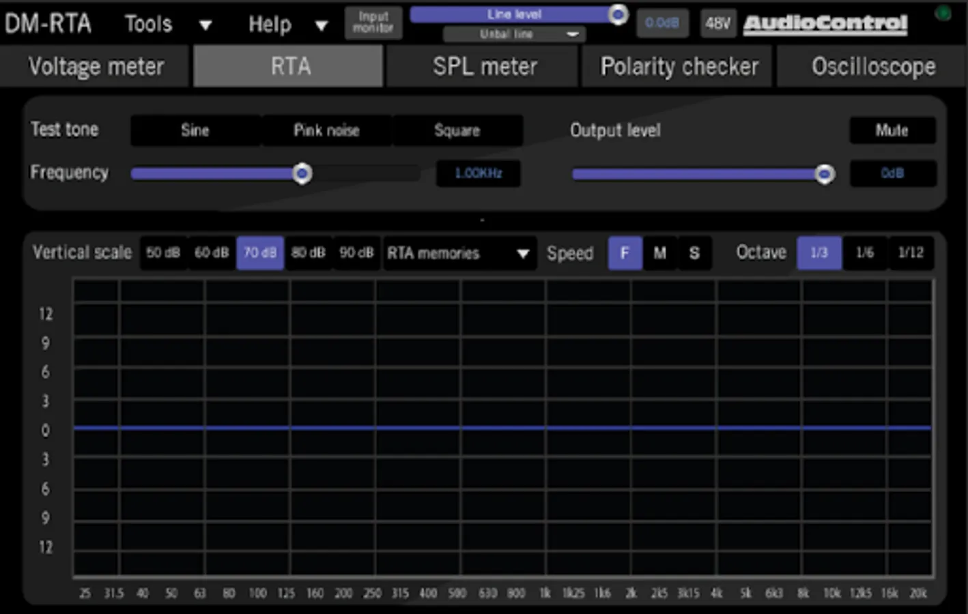Select 1/3 octave resolution
Screen dimensions: 968x614
819,253
